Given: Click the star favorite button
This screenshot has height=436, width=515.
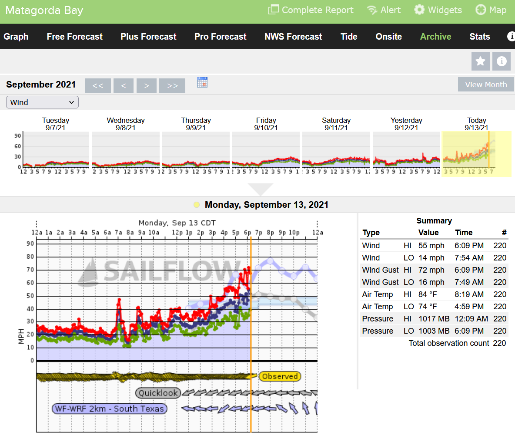Looking at the screenshot, I should click(481, 61).
